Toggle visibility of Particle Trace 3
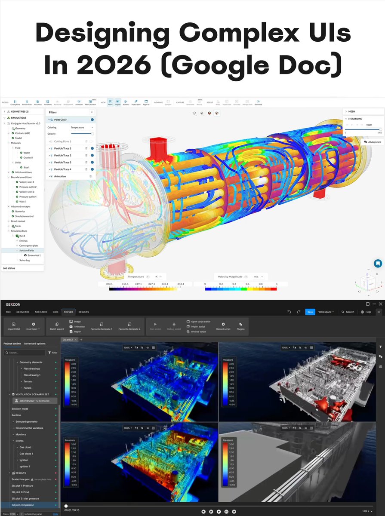 pyautogui.click(x=92, y=163)
